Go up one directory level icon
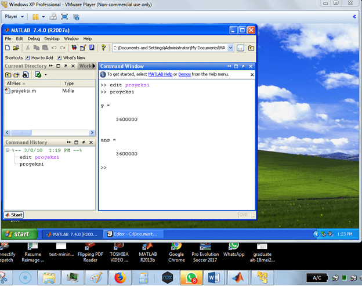The width and height of the screenshot is (362, 286). pyautogui.click(x=251, y=48)
